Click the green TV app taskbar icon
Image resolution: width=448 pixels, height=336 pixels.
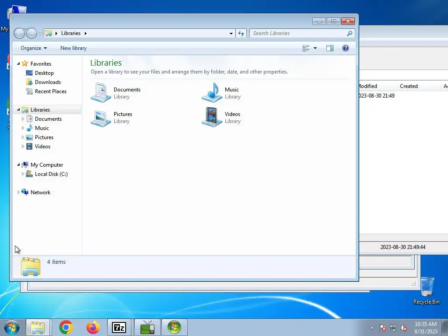pyautogui.click(x=147, y=327)
